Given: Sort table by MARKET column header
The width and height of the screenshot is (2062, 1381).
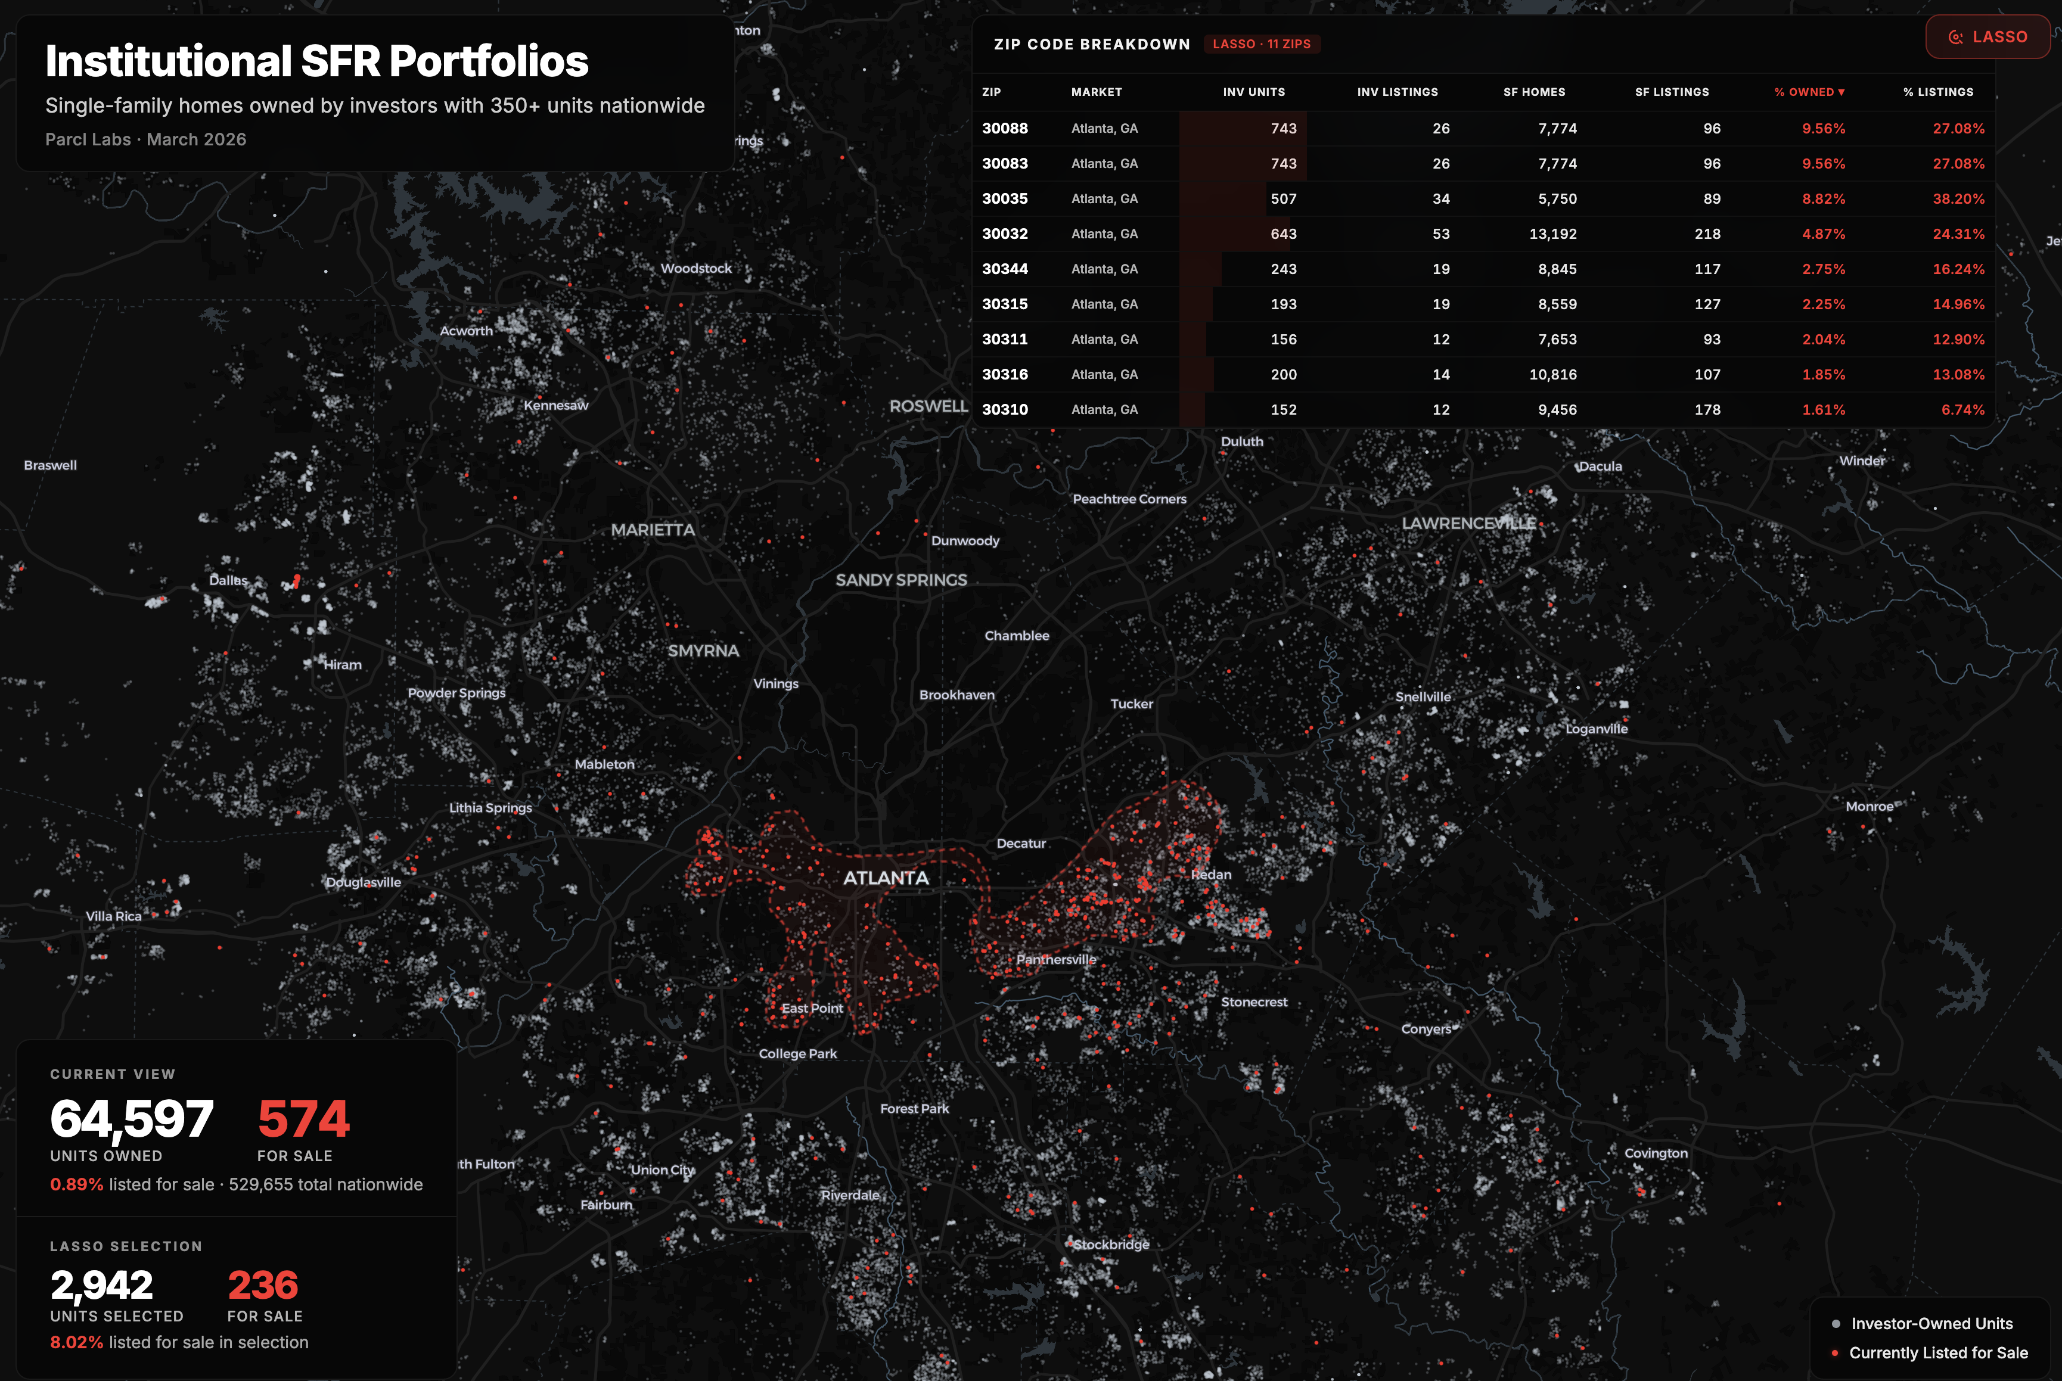Looking at the screenshot, I should (x=1097, y=92).
